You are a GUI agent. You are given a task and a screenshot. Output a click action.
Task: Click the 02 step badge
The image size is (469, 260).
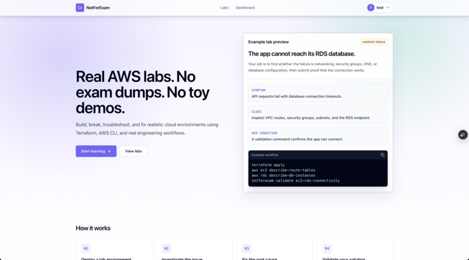166,248
